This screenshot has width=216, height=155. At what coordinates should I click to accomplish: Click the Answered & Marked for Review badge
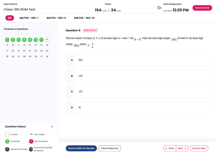[x=31, y=149]
